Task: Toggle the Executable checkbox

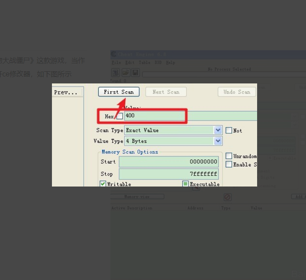Action: coord(186,184)
